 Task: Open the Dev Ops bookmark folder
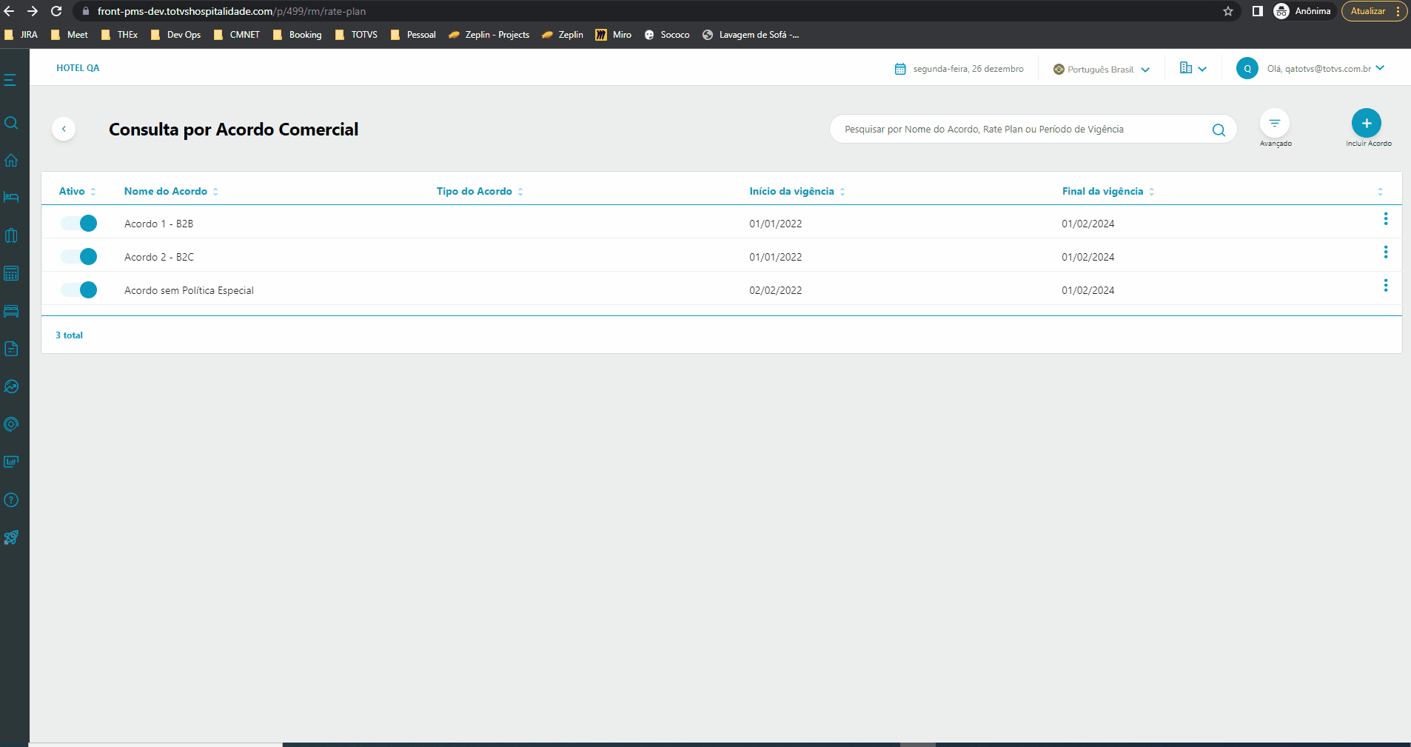176,35
